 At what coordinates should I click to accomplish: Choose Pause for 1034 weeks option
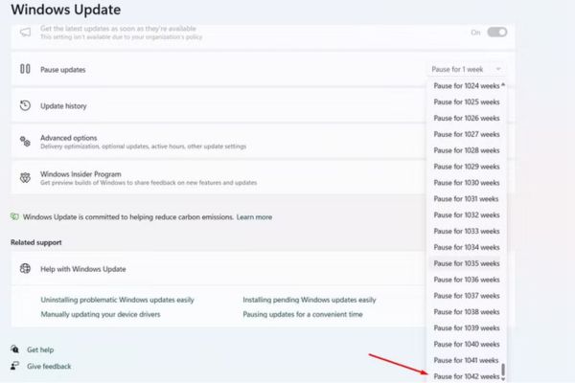(467, 247)
